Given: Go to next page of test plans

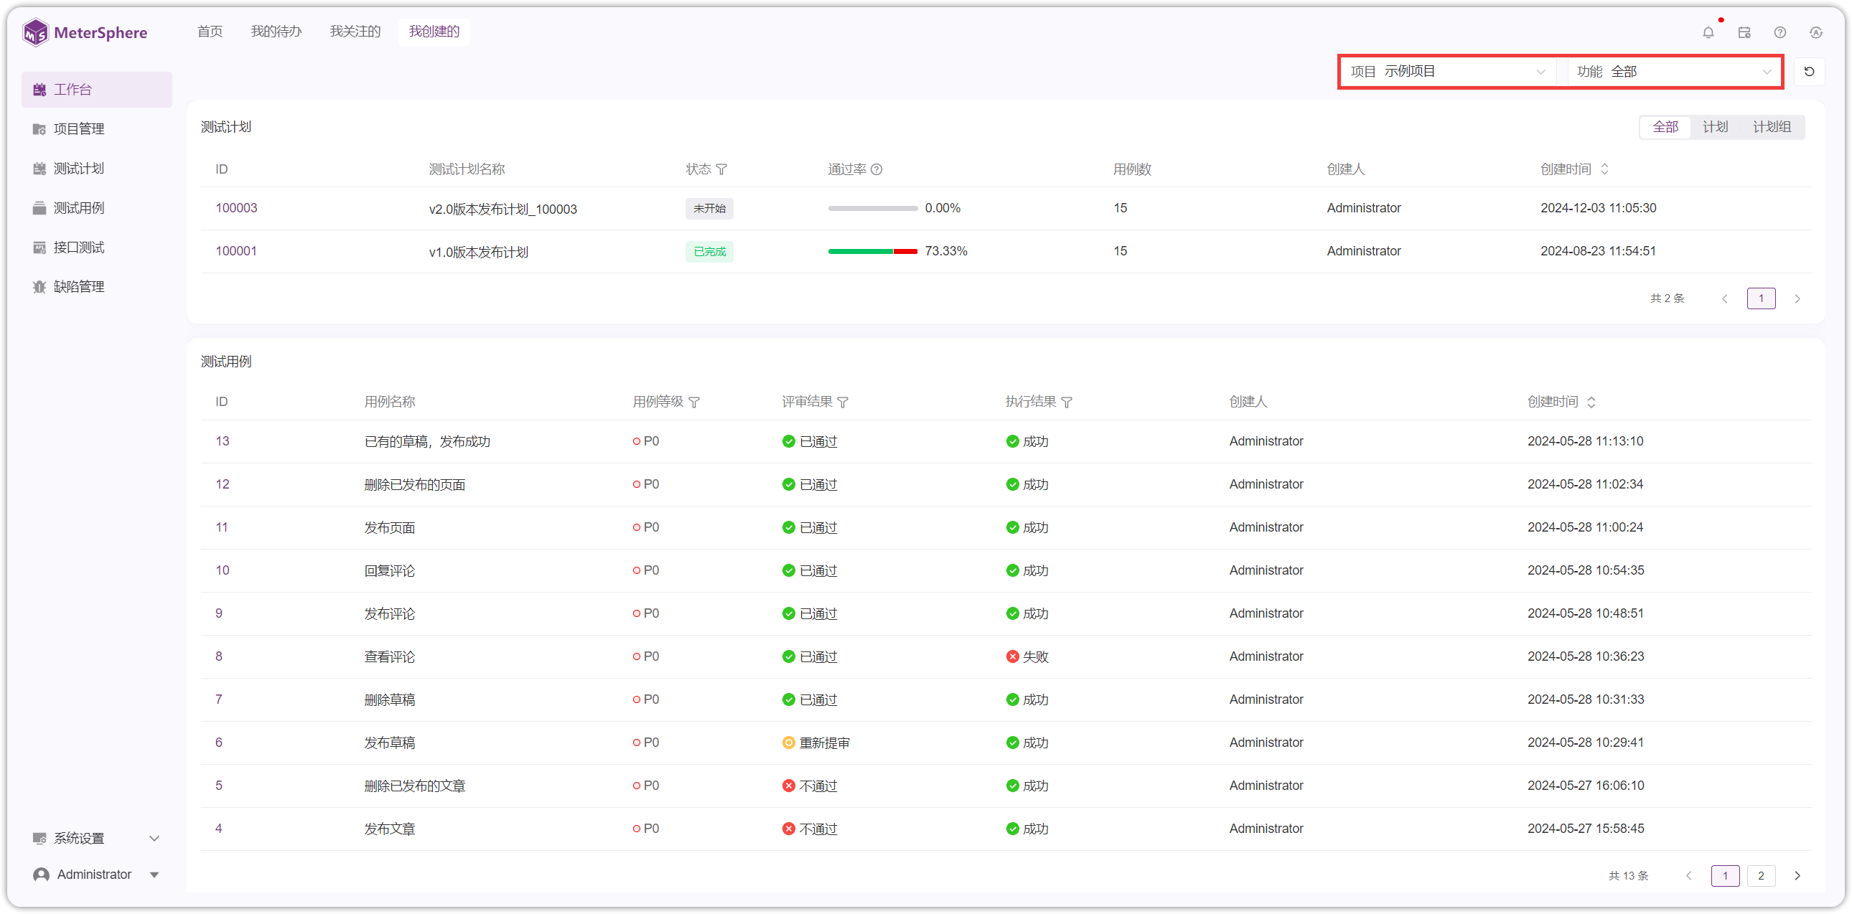Looking at the screenshot, I should tap(1797, 298).
